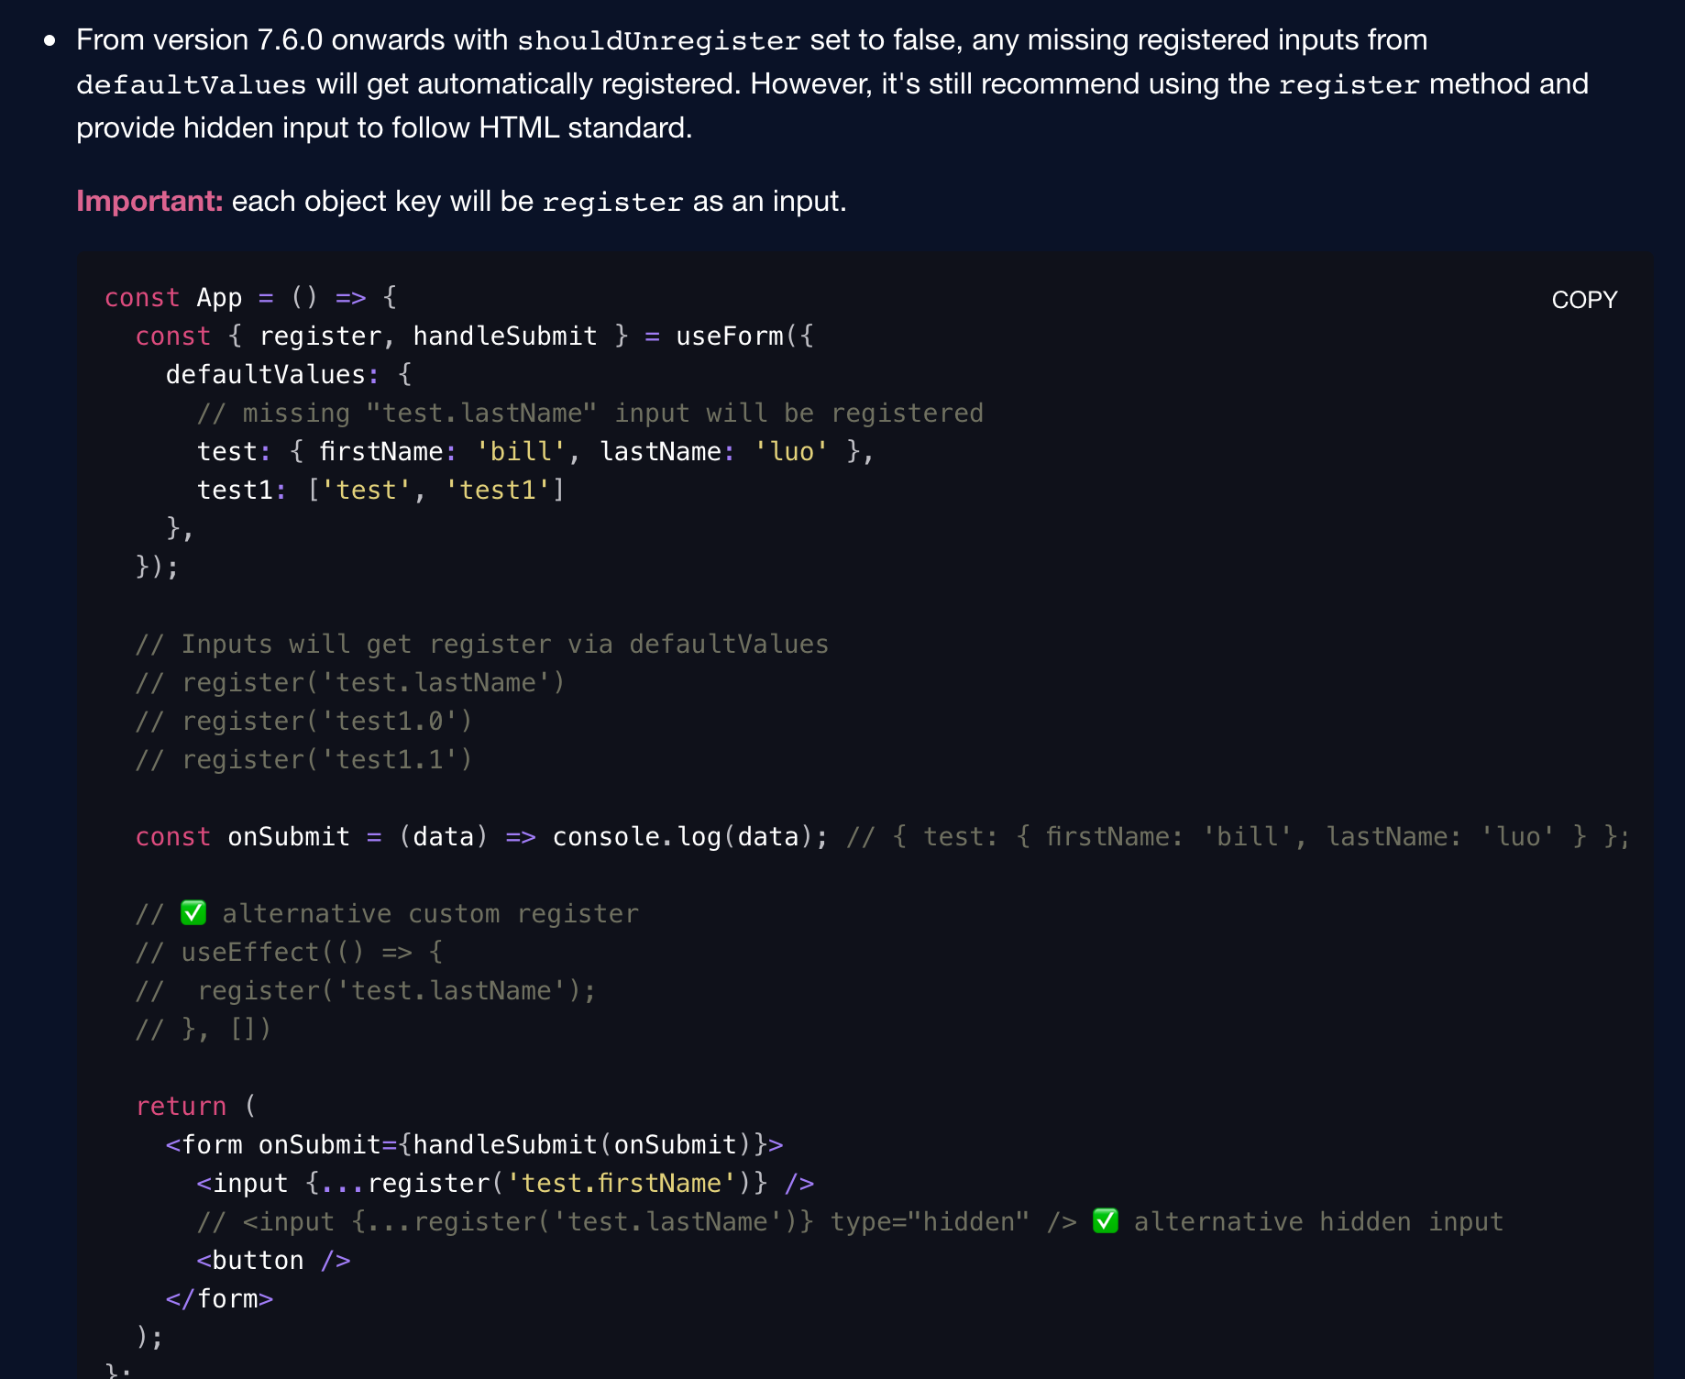
Task: Click the 'type="hidden"' commented attribute
Action: (930, 1222)
